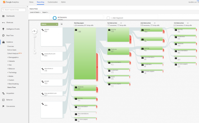The width and height of the screenshot is (199, 123).
Task: Click the home navigation control on flow
Action: 34,31
